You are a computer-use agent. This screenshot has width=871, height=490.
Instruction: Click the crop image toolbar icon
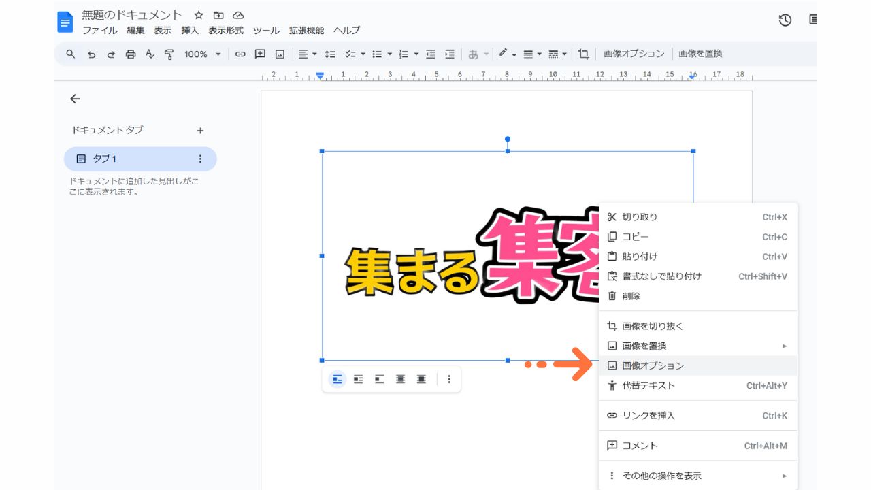(583, 54)
